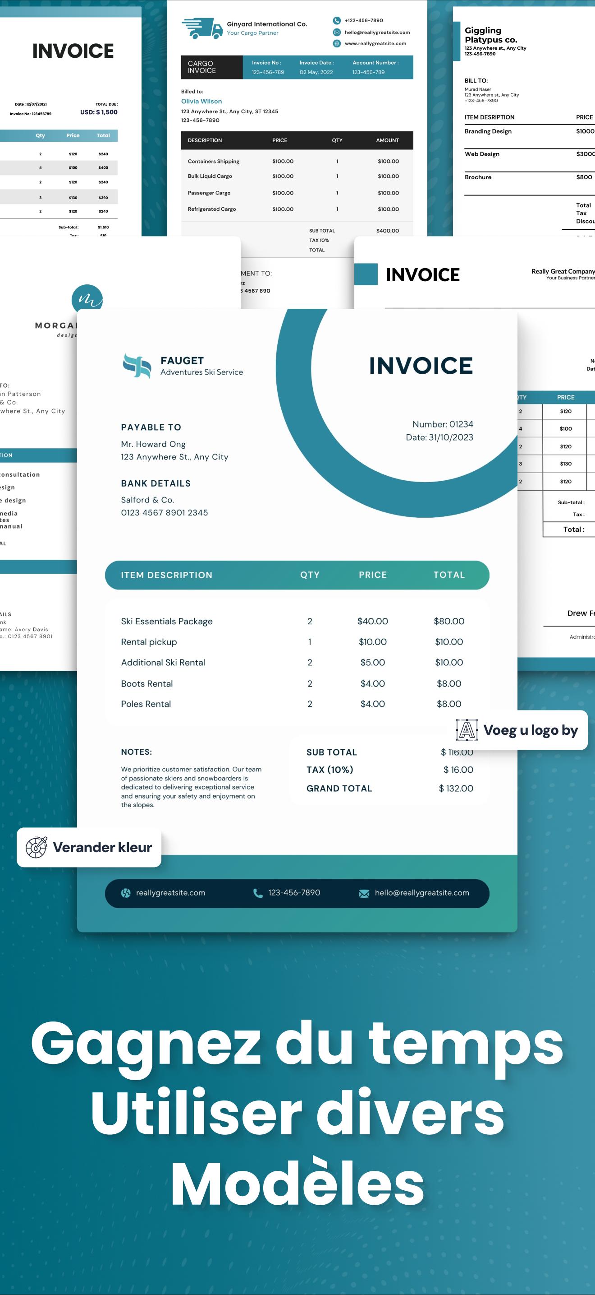Click the TOTAL header in teal bar
This screenshot has width=595, height=1295.
(449, 575)
